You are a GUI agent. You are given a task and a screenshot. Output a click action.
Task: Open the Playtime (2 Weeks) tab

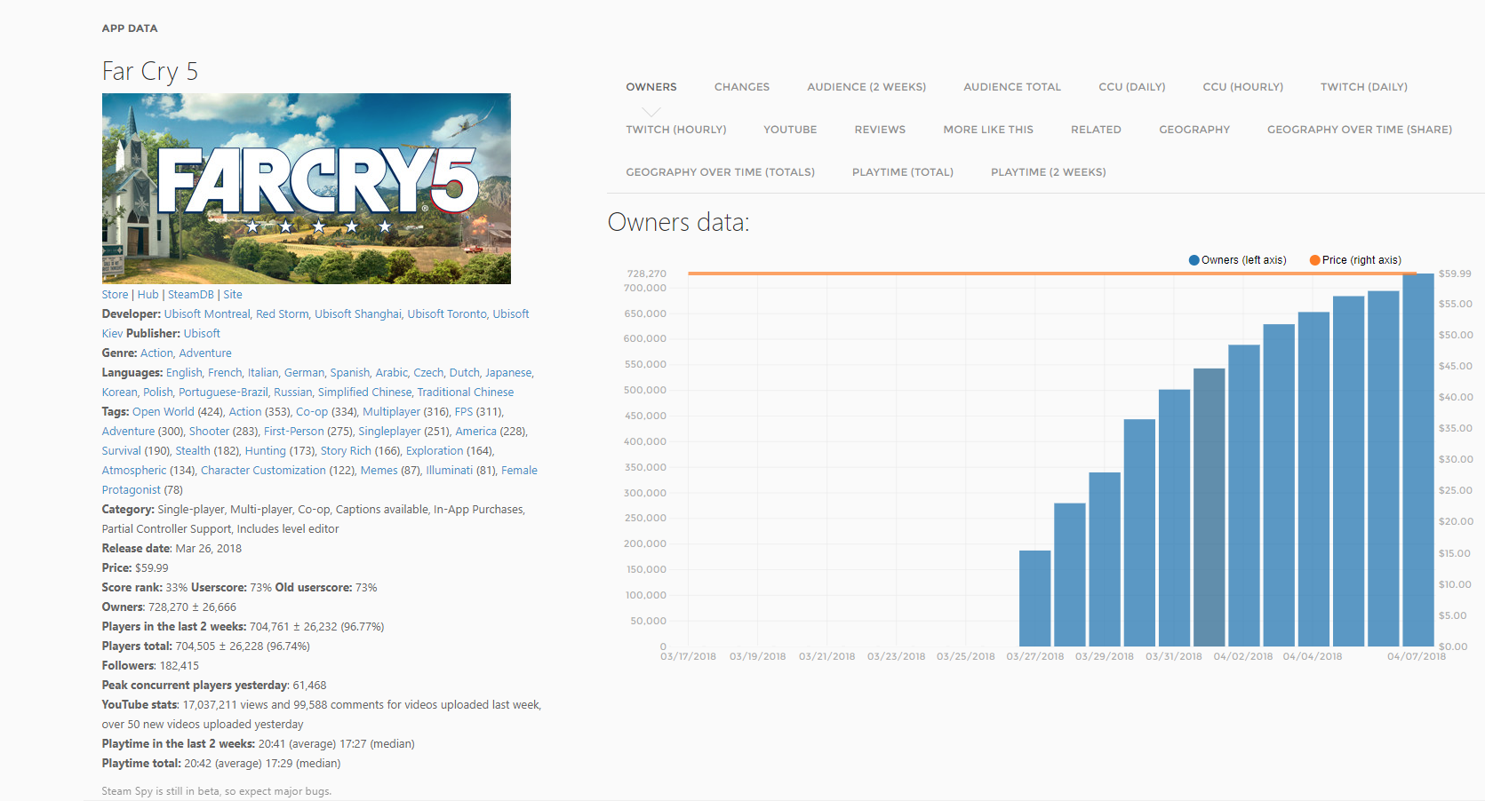click(1049, 172)
